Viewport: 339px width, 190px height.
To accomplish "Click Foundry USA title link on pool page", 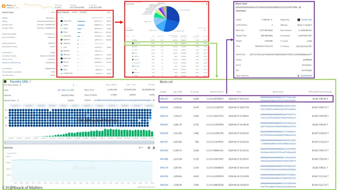I will click(19, 81).
